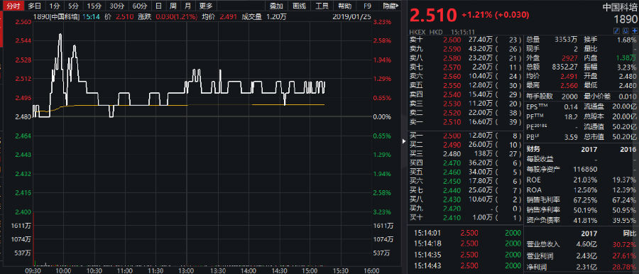Click the 营业总收入 4.60亿 row
This screenshot has width=639, height=274.
[581, 244]
